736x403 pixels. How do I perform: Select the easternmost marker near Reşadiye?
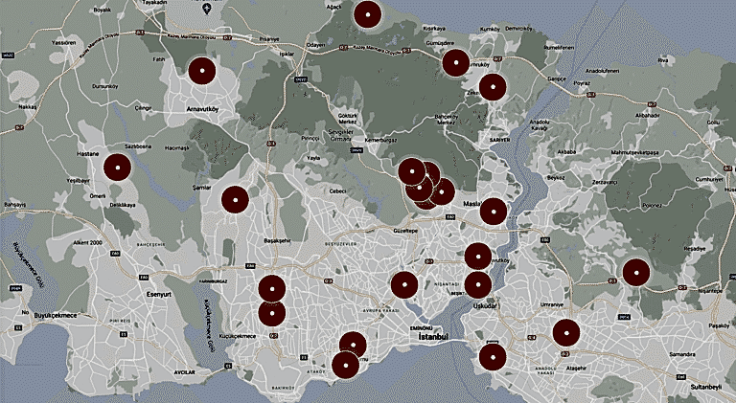click(x=636, y=272)
